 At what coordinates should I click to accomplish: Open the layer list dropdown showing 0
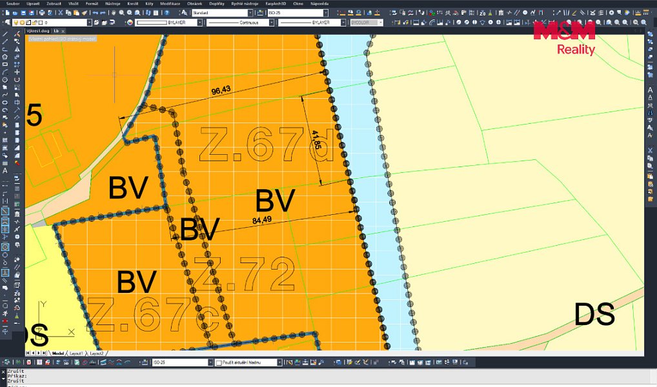(52, 23)
